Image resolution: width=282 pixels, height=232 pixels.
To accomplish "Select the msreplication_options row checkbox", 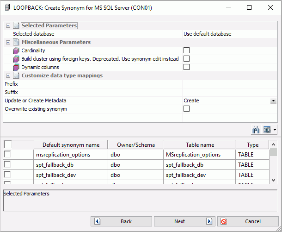I will tap(7, 154).
